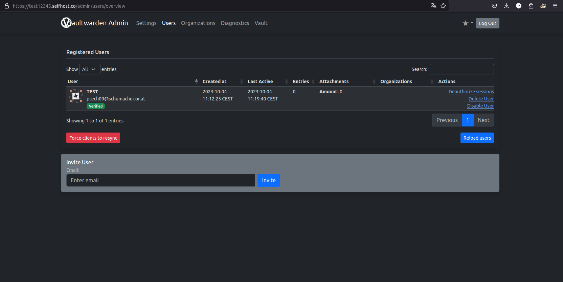Focus the Enter email input field
The width and height of the screenshot is (563, 282).
[160, 180]
